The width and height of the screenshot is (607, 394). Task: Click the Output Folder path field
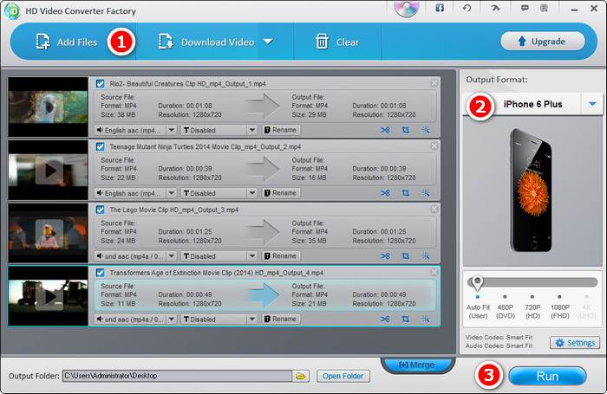click(x=177, y=376)
